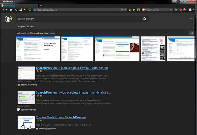The height and width of the screenshot is (135, 197).
Task: Click the green onion Tor button
Action: click(x=176, y=10)
